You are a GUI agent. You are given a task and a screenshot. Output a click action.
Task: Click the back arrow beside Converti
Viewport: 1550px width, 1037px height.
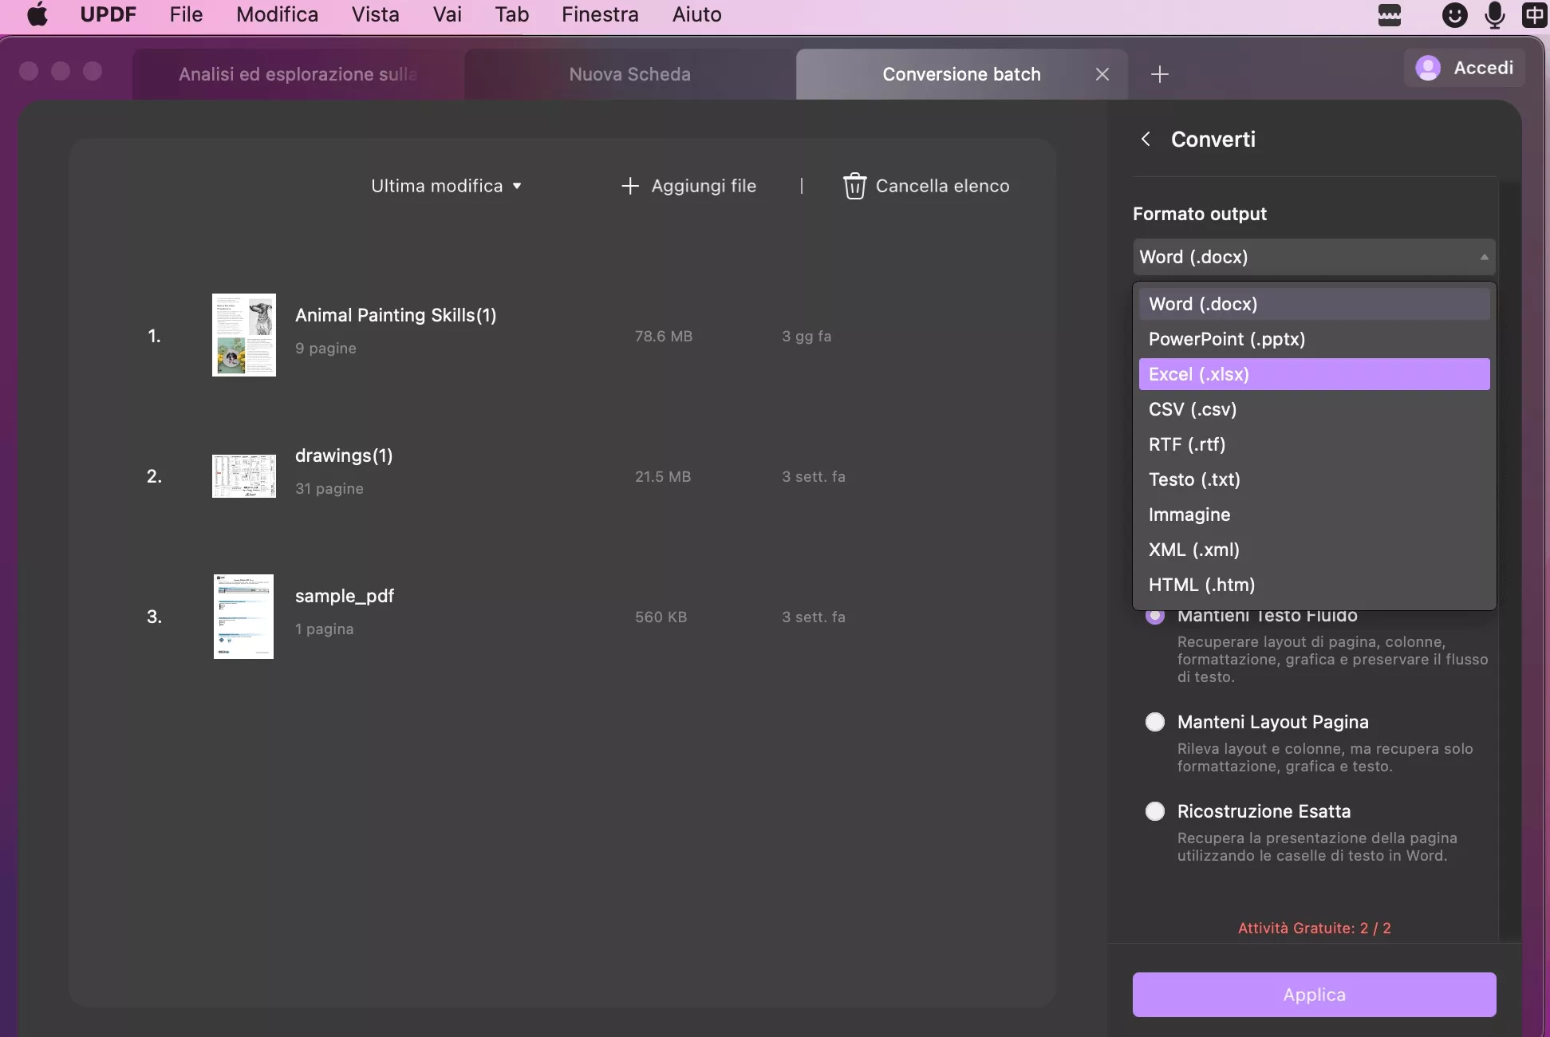[x=1146, y=139]
